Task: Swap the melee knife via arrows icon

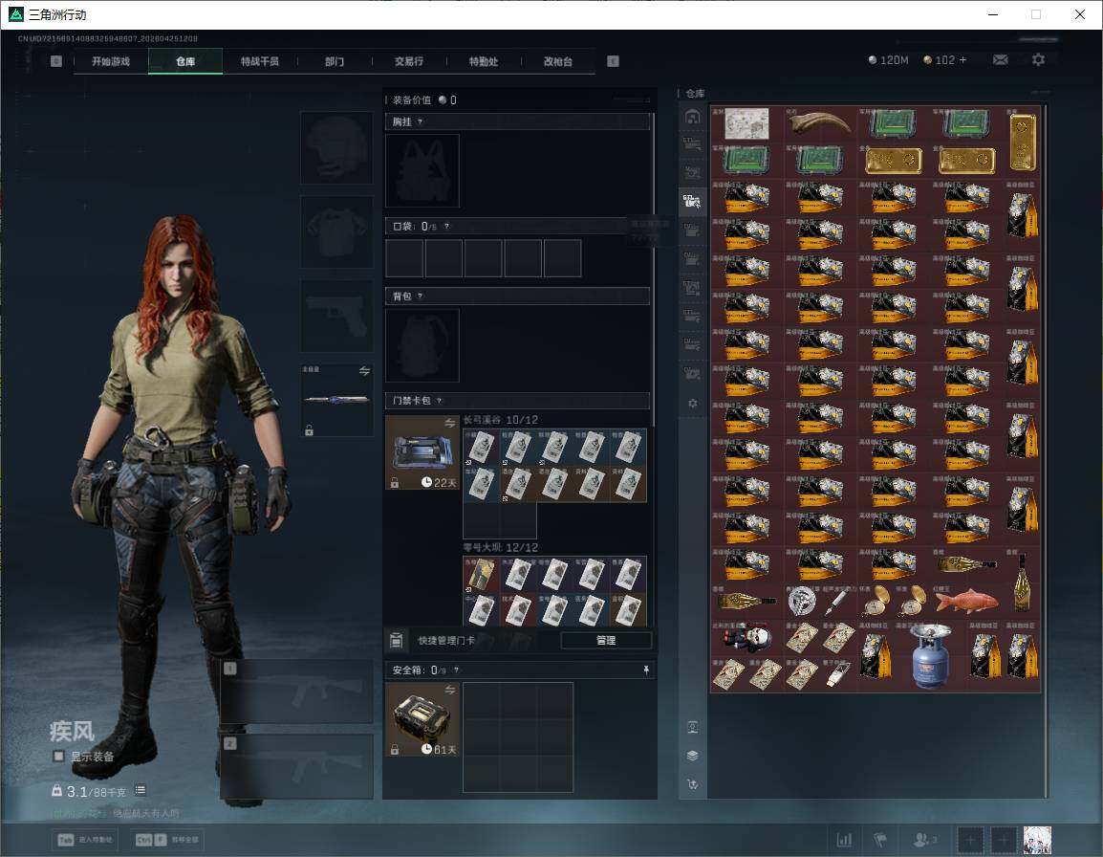Action: pos(364,371)
